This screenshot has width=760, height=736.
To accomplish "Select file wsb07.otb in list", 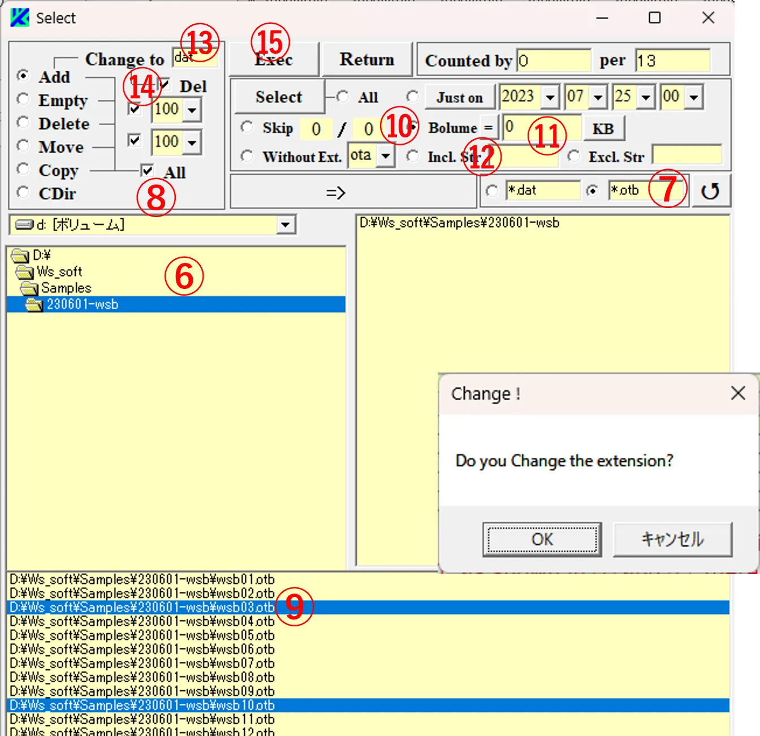I will 368,664.
